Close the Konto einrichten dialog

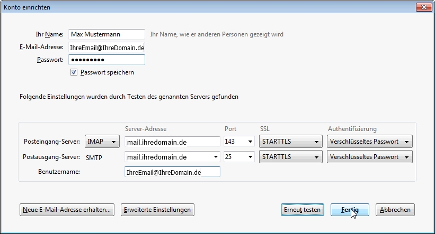424,7
